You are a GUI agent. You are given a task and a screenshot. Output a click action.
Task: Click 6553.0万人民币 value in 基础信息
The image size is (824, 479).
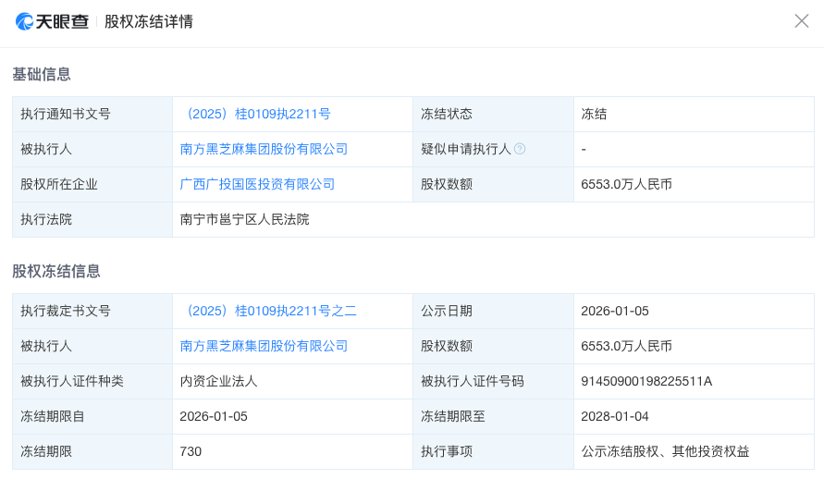(626, 184)
